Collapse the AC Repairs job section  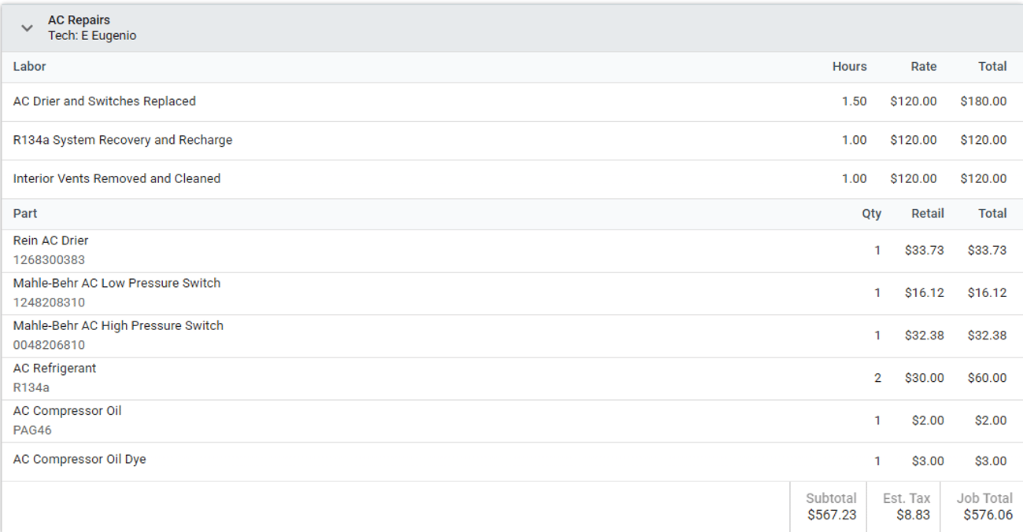(x=28, y=28)
